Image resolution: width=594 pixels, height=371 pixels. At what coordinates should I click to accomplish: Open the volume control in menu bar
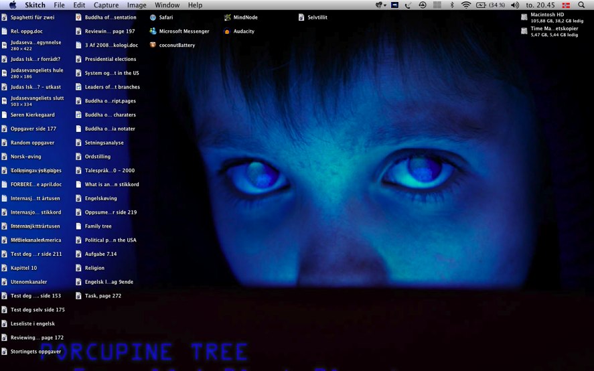(514, 5)
